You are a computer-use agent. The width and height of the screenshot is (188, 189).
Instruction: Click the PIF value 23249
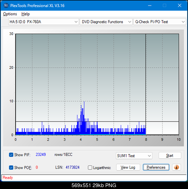coord(41,154)
